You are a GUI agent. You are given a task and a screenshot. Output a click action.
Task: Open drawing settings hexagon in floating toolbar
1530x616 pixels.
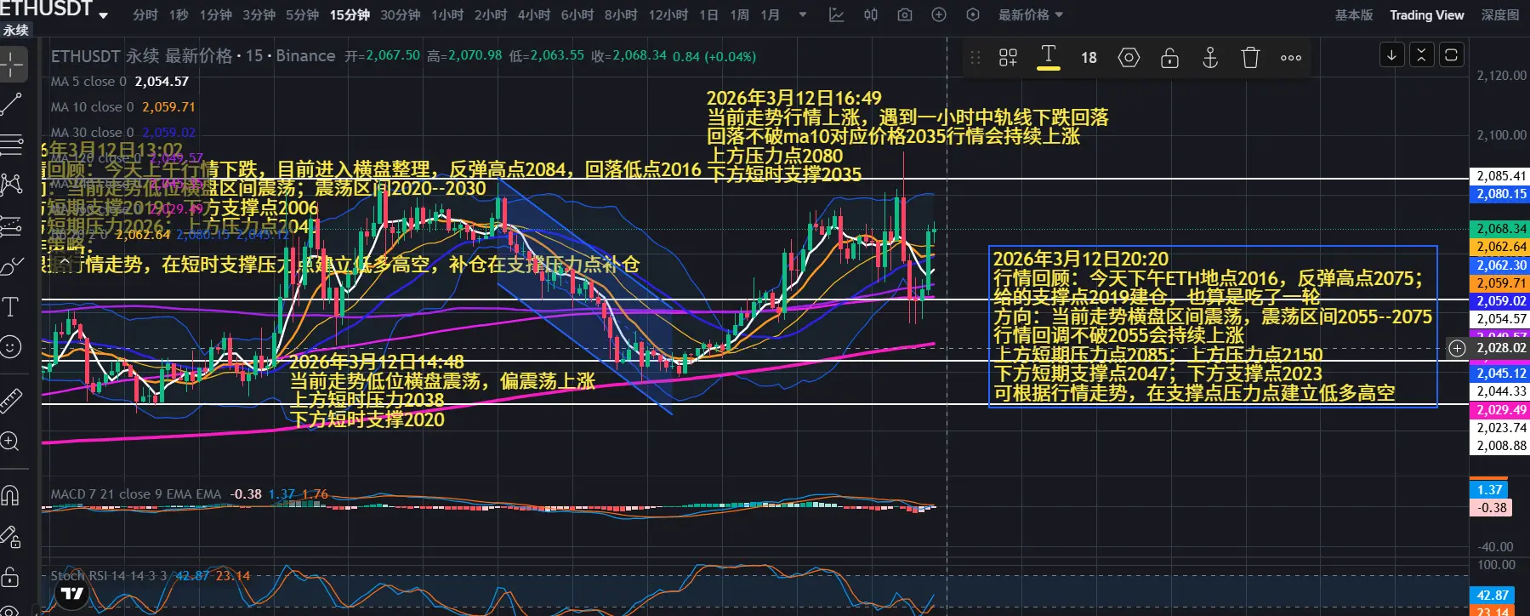1129,57
